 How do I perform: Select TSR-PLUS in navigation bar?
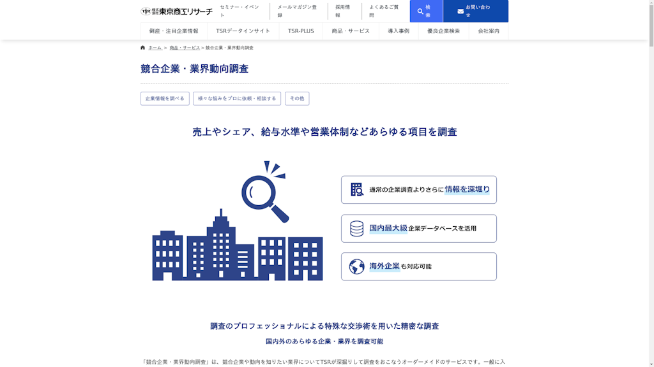point(301,31)
